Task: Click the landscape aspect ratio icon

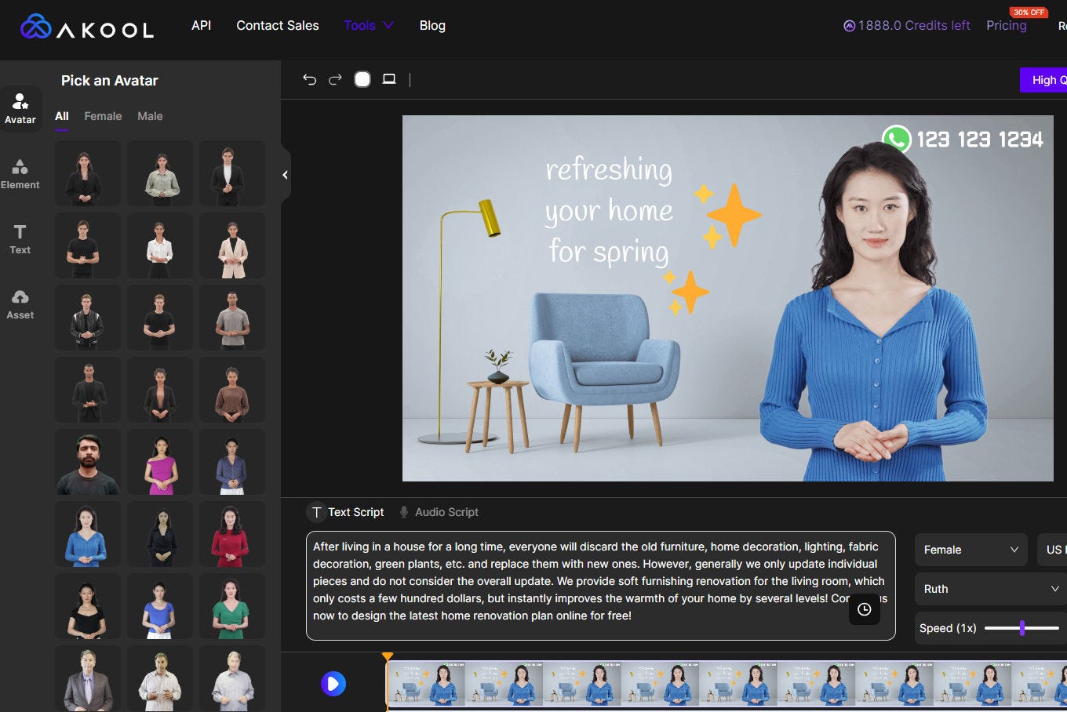Action: pyautogui.click(x=389, y=79)
